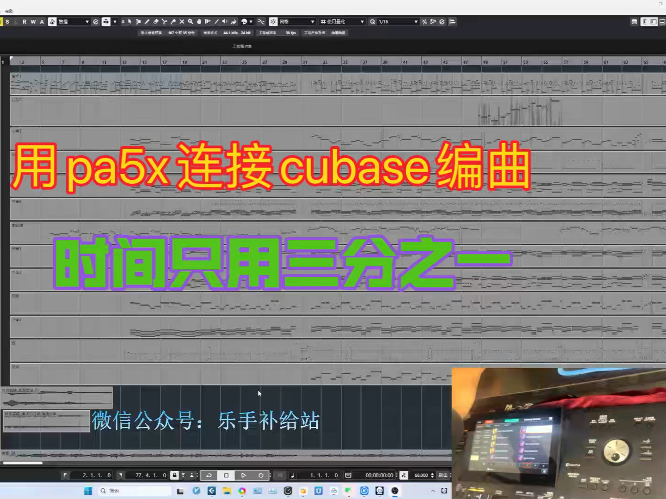
Task: Select the Time Warp tool
Action: [208, 22]
